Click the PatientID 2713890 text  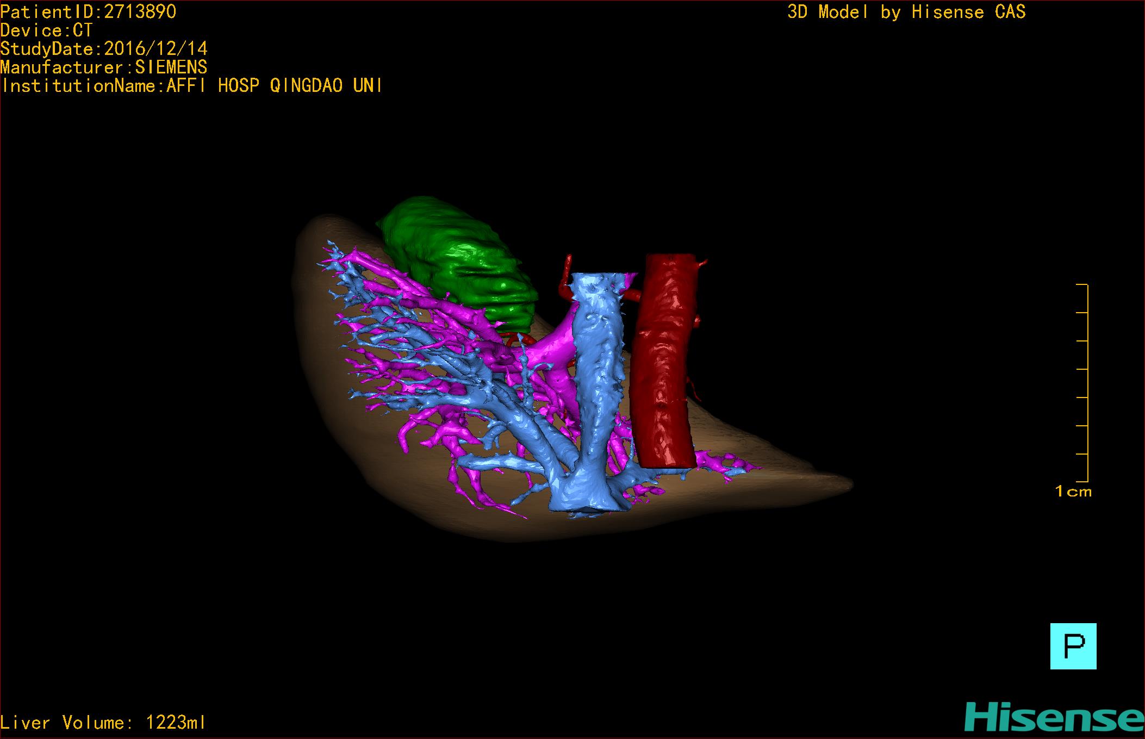point(88,12)
